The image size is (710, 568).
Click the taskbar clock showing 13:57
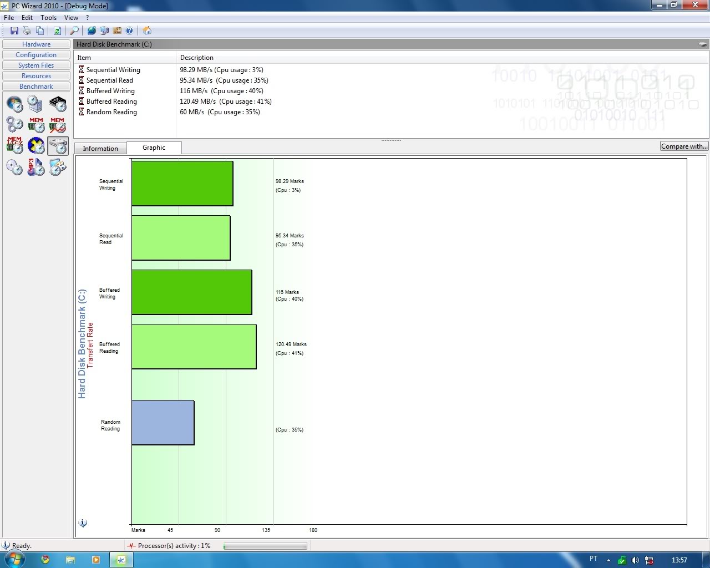[x=679, y=560]
